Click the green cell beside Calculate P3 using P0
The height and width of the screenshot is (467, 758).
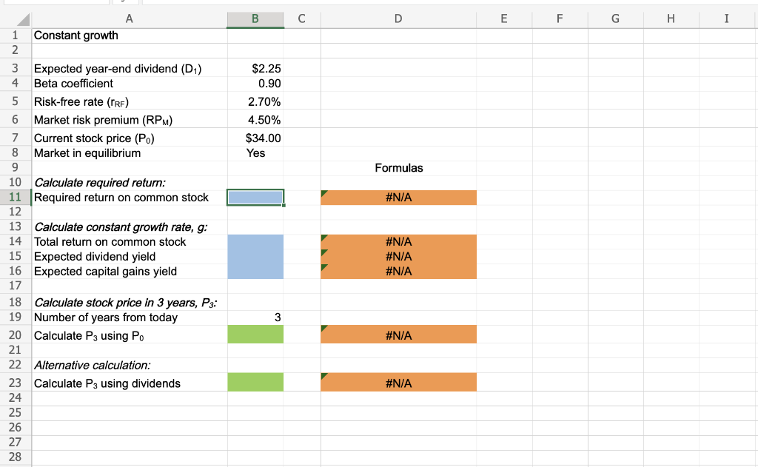click(x=255, y=335)
